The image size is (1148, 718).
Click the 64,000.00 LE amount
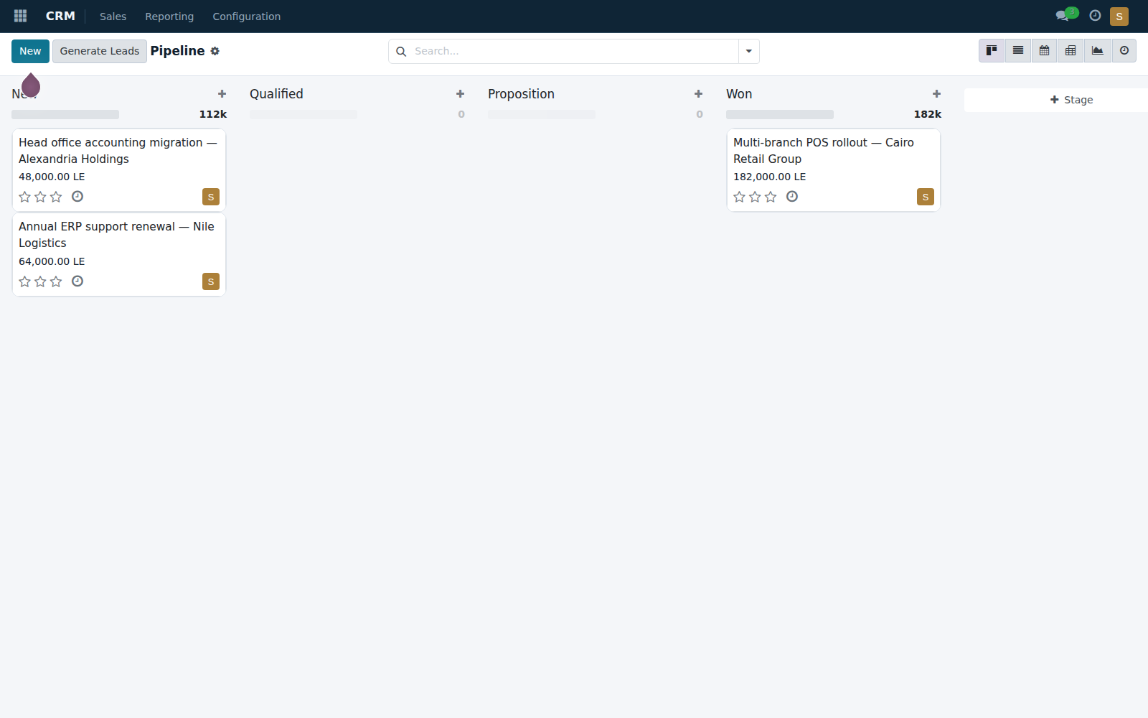tap(52, 261)
